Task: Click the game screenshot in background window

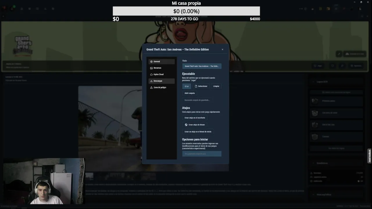Action: pyautogui.click(x=110, y=128)
